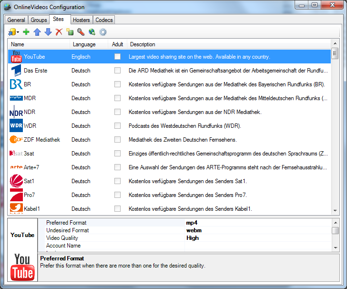This screenshot has height=289, width=347.
Task: Click the Kabel1 logo icon
Action: (x=16, y=208)
